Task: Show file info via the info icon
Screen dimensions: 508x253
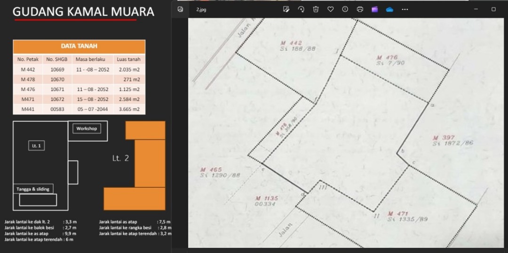Action: [345, 9]
